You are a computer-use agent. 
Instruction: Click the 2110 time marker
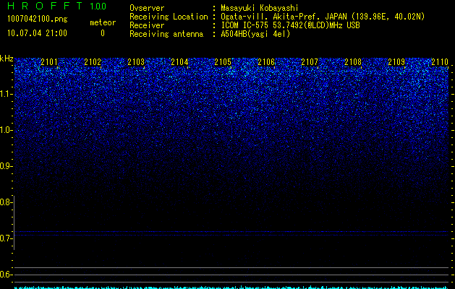click(x=440, y=61)
